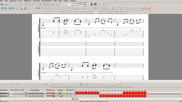Click the tempo quarter-note 120 field
Viewport: 182px width, 102px height.
[31, 8]
